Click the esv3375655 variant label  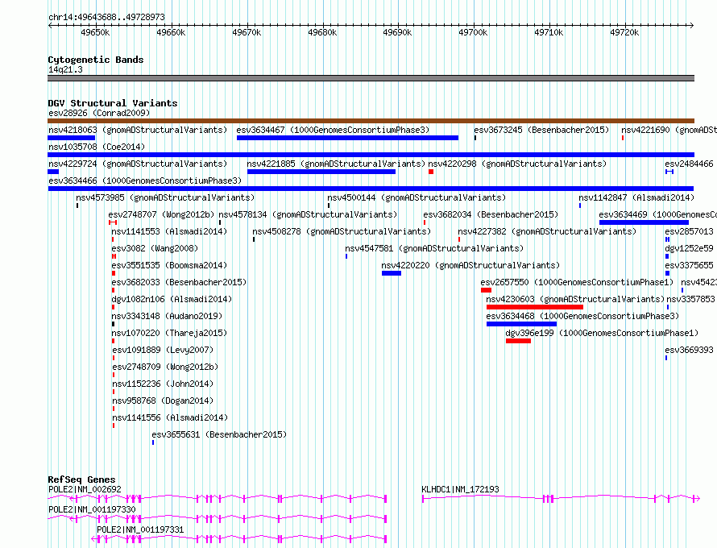[689, 265]
